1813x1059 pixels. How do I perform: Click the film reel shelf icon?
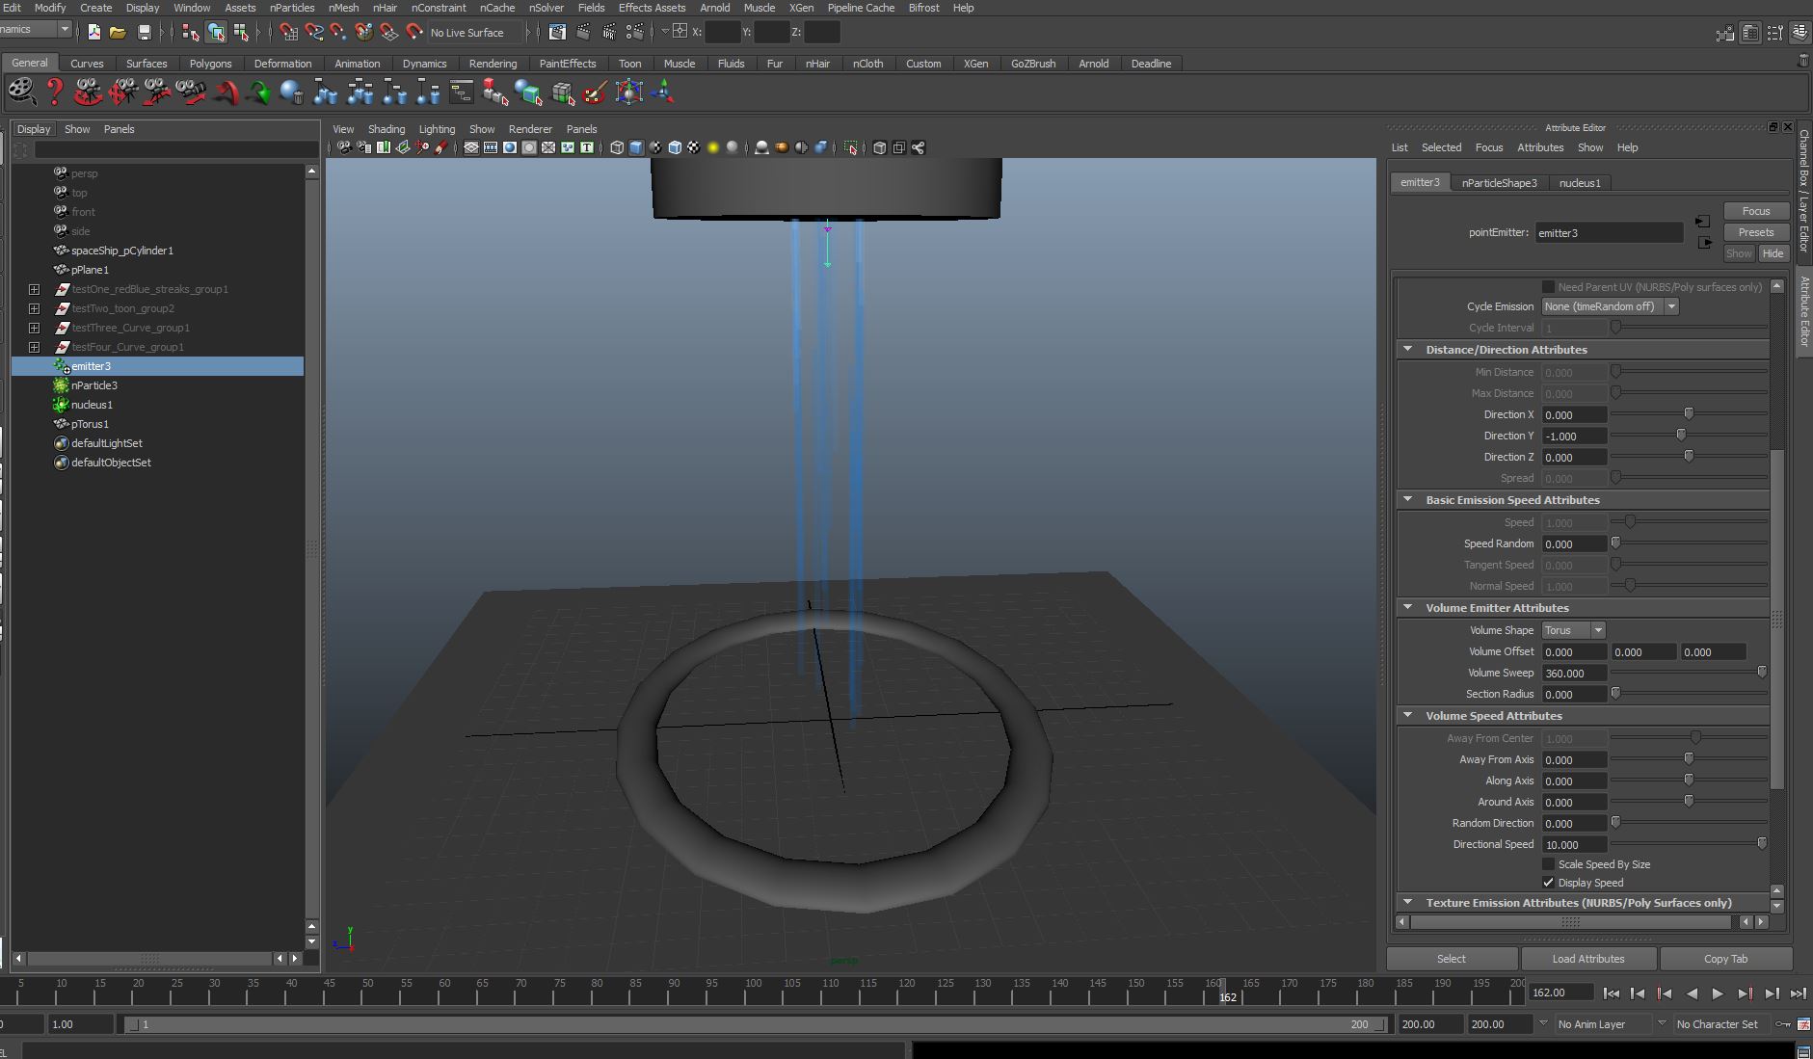21,93
